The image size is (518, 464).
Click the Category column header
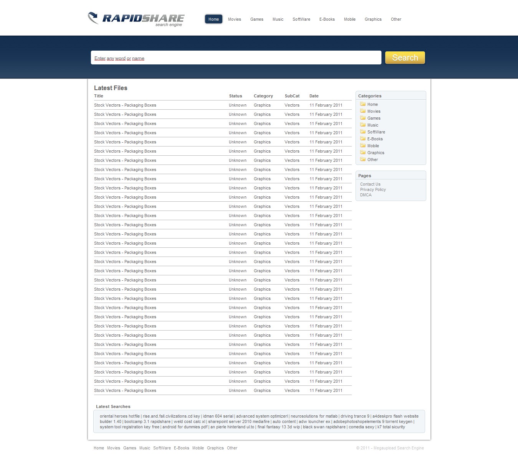point(263,96)
